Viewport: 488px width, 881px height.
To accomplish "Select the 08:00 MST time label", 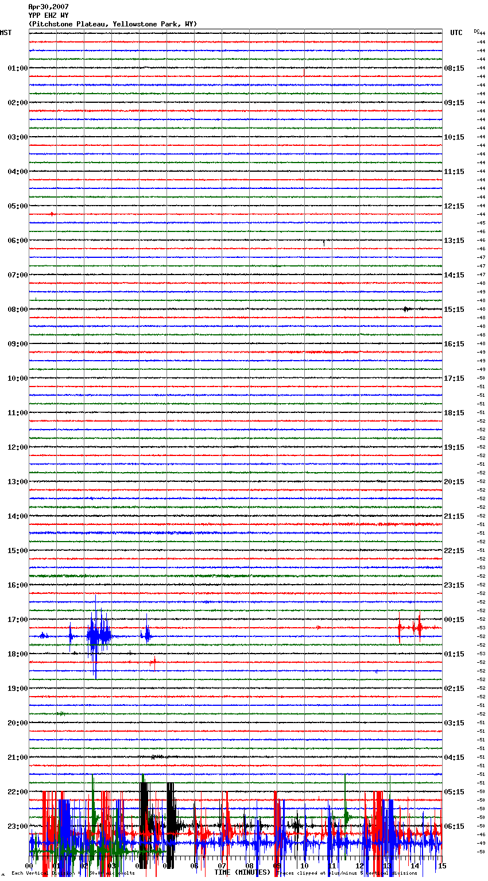I will [17, 310].
